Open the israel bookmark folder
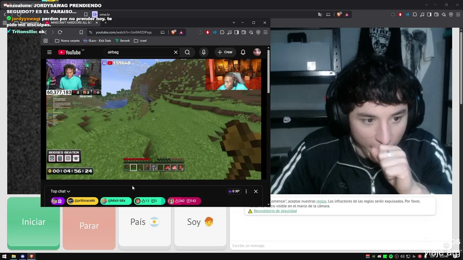This screenshot has width=463, height=260. pyautogui.click(x=140, y=41)
